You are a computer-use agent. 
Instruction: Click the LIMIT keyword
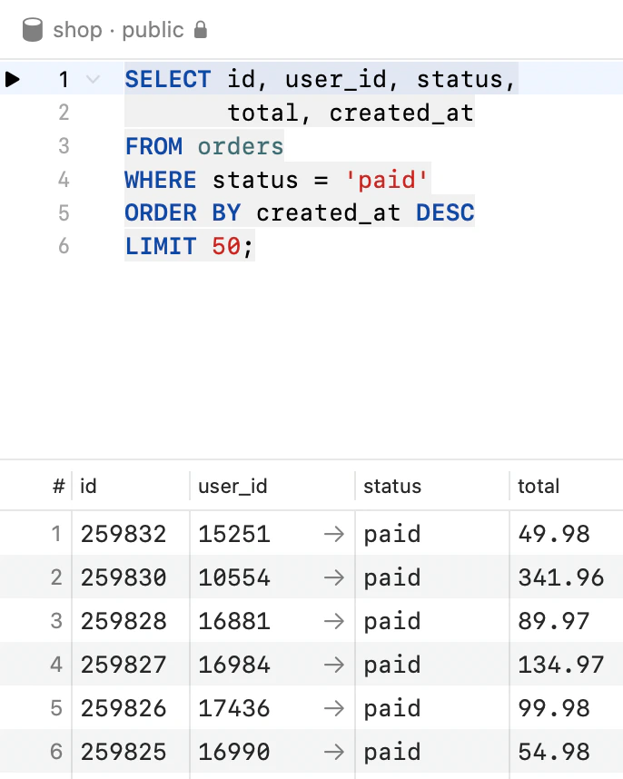click(x=161, y=246)
